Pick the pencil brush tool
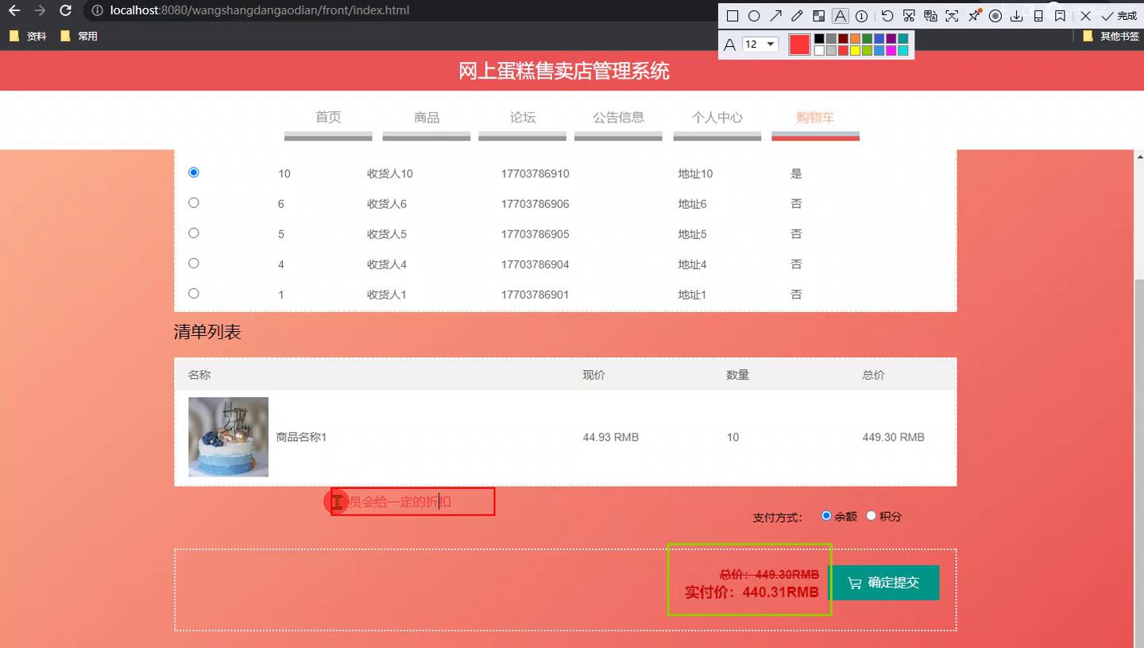The width and height of the screenshot is (1144, 648). click(797, 16)
